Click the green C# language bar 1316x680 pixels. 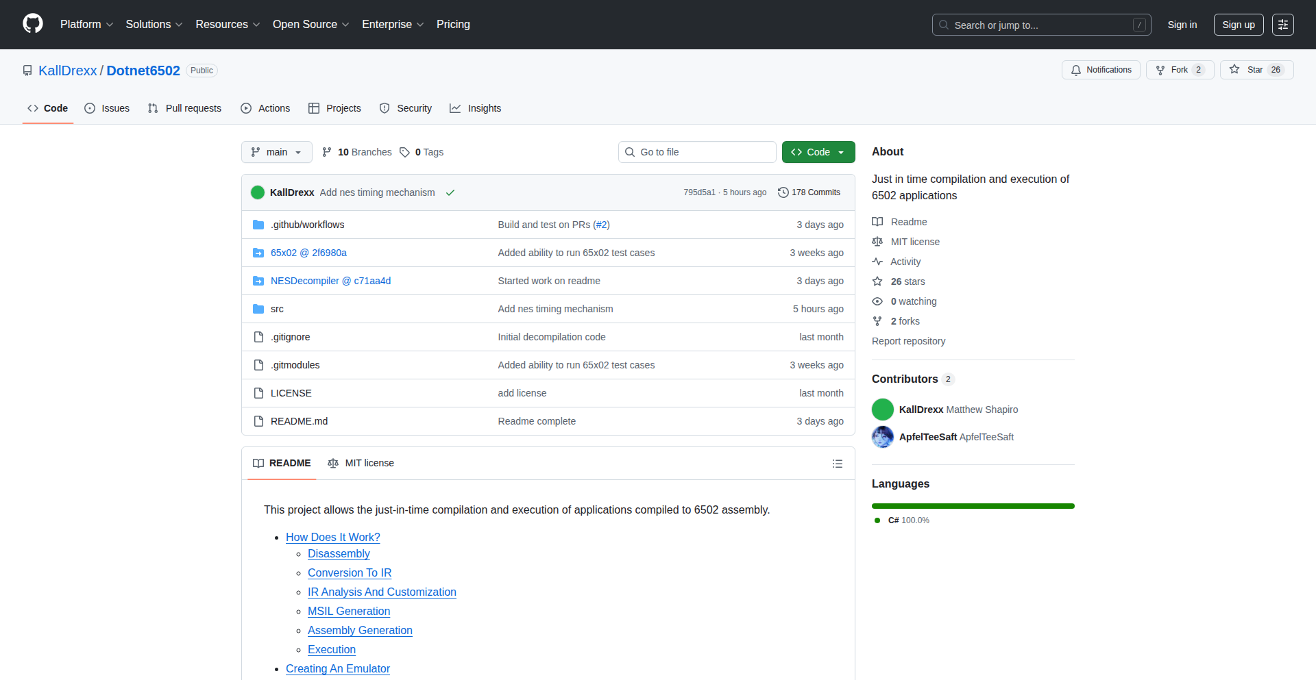973,506
